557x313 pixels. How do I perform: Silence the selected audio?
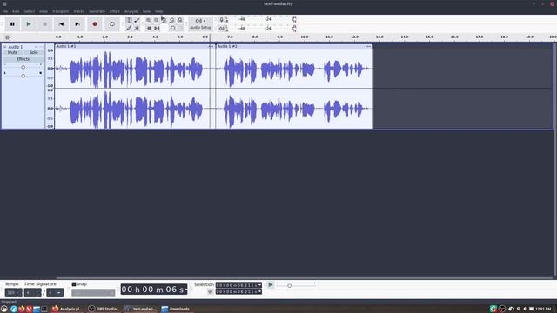coord(157,28)
